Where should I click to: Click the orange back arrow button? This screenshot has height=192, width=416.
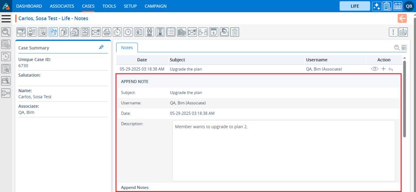point(402,18)
